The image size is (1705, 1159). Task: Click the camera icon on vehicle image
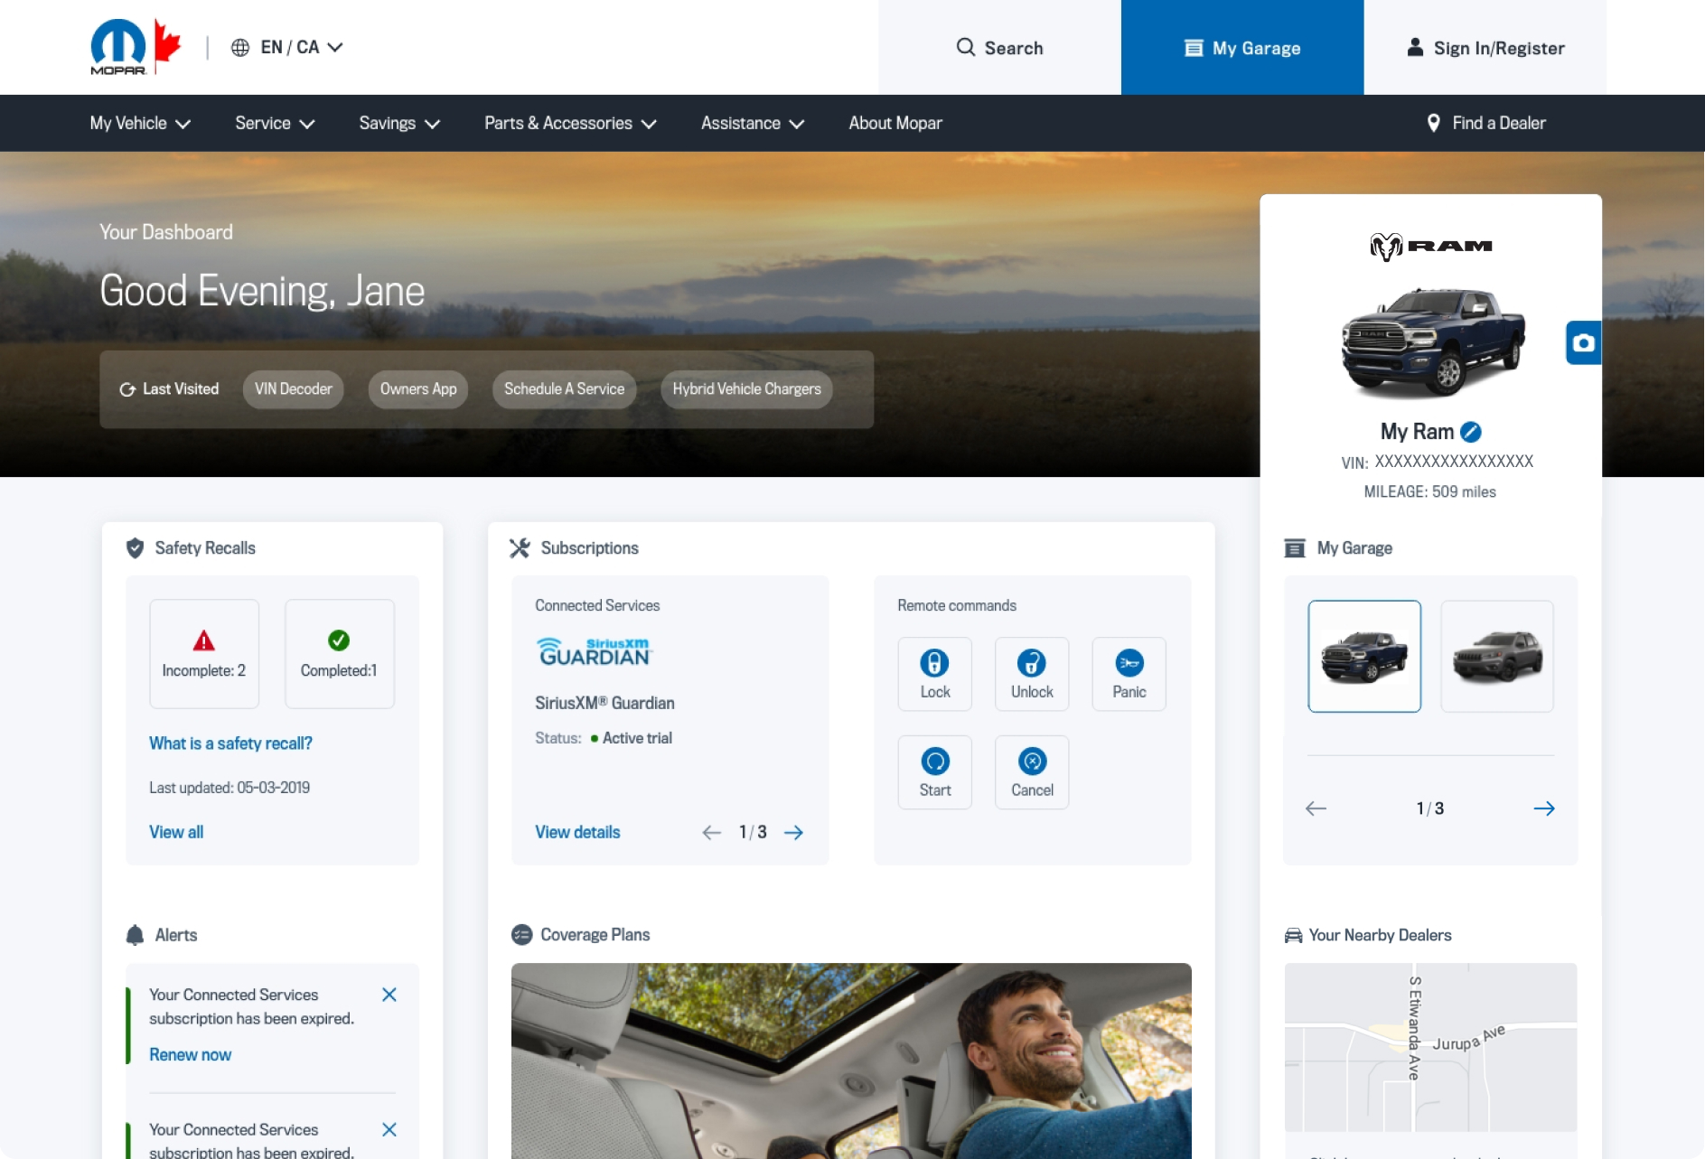(x=1582, y=342)
